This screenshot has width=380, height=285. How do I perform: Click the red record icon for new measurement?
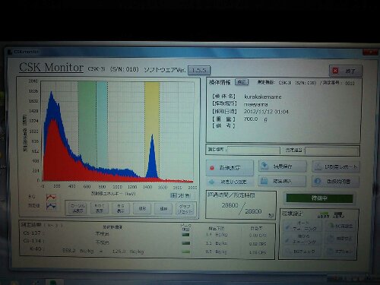[212, 168]
